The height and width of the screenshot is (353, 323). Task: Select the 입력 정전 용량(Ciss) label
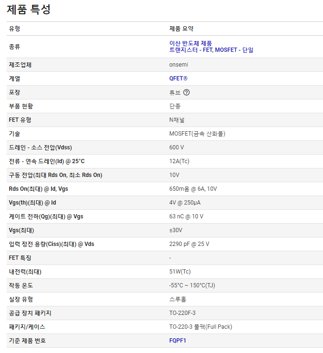(x=51, y=244)
